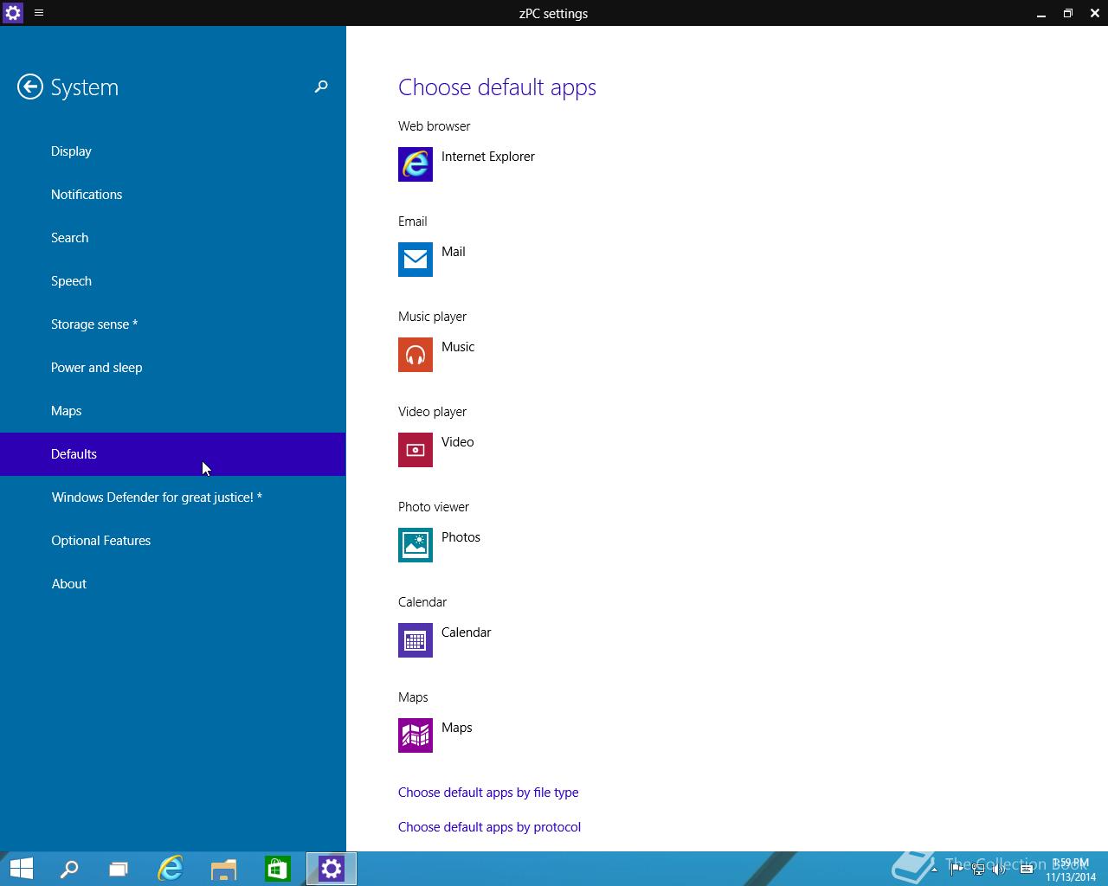Open the Display settings category

point(173,151)
